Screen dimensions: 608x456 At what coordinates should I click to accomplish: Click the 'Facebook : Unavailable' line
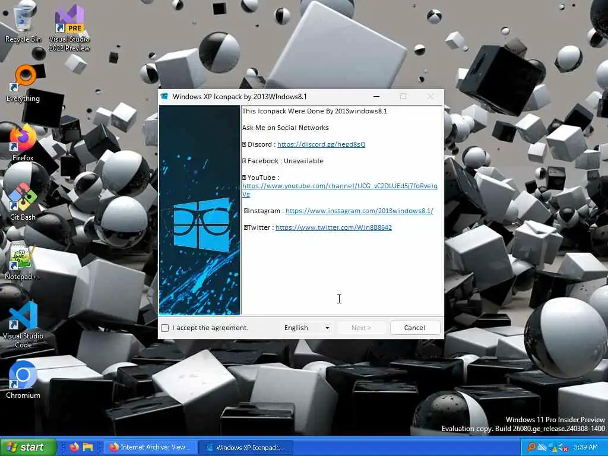point(283,161)
